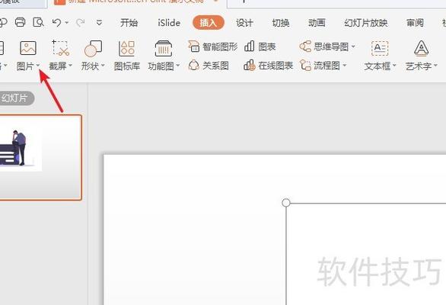The height and width of the screenshot is (305, 446).
Task: Insert a 图表 chart
Action: pyautogui.click(x=260, y=47)
